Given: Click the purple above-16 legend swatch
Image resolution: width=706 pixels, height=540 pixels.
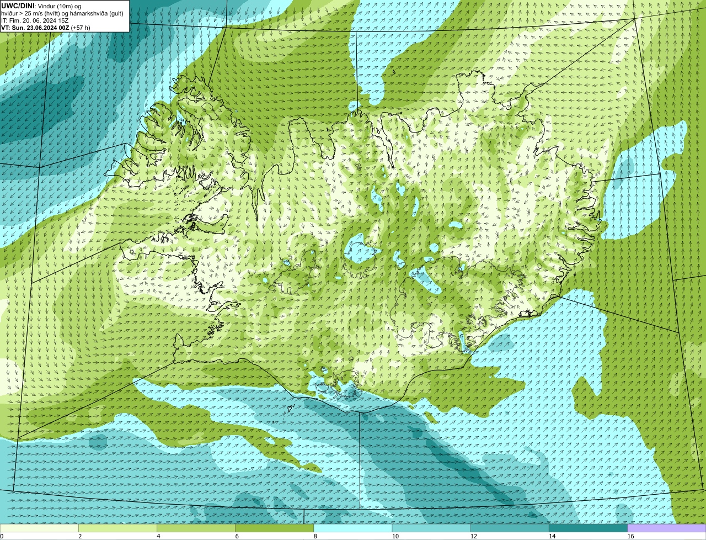Looking at the screenshot, I should click(667, 528).
